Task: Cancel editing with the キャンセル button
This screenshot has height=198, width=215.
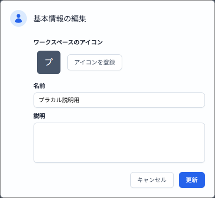Action: tap(152, 180)
